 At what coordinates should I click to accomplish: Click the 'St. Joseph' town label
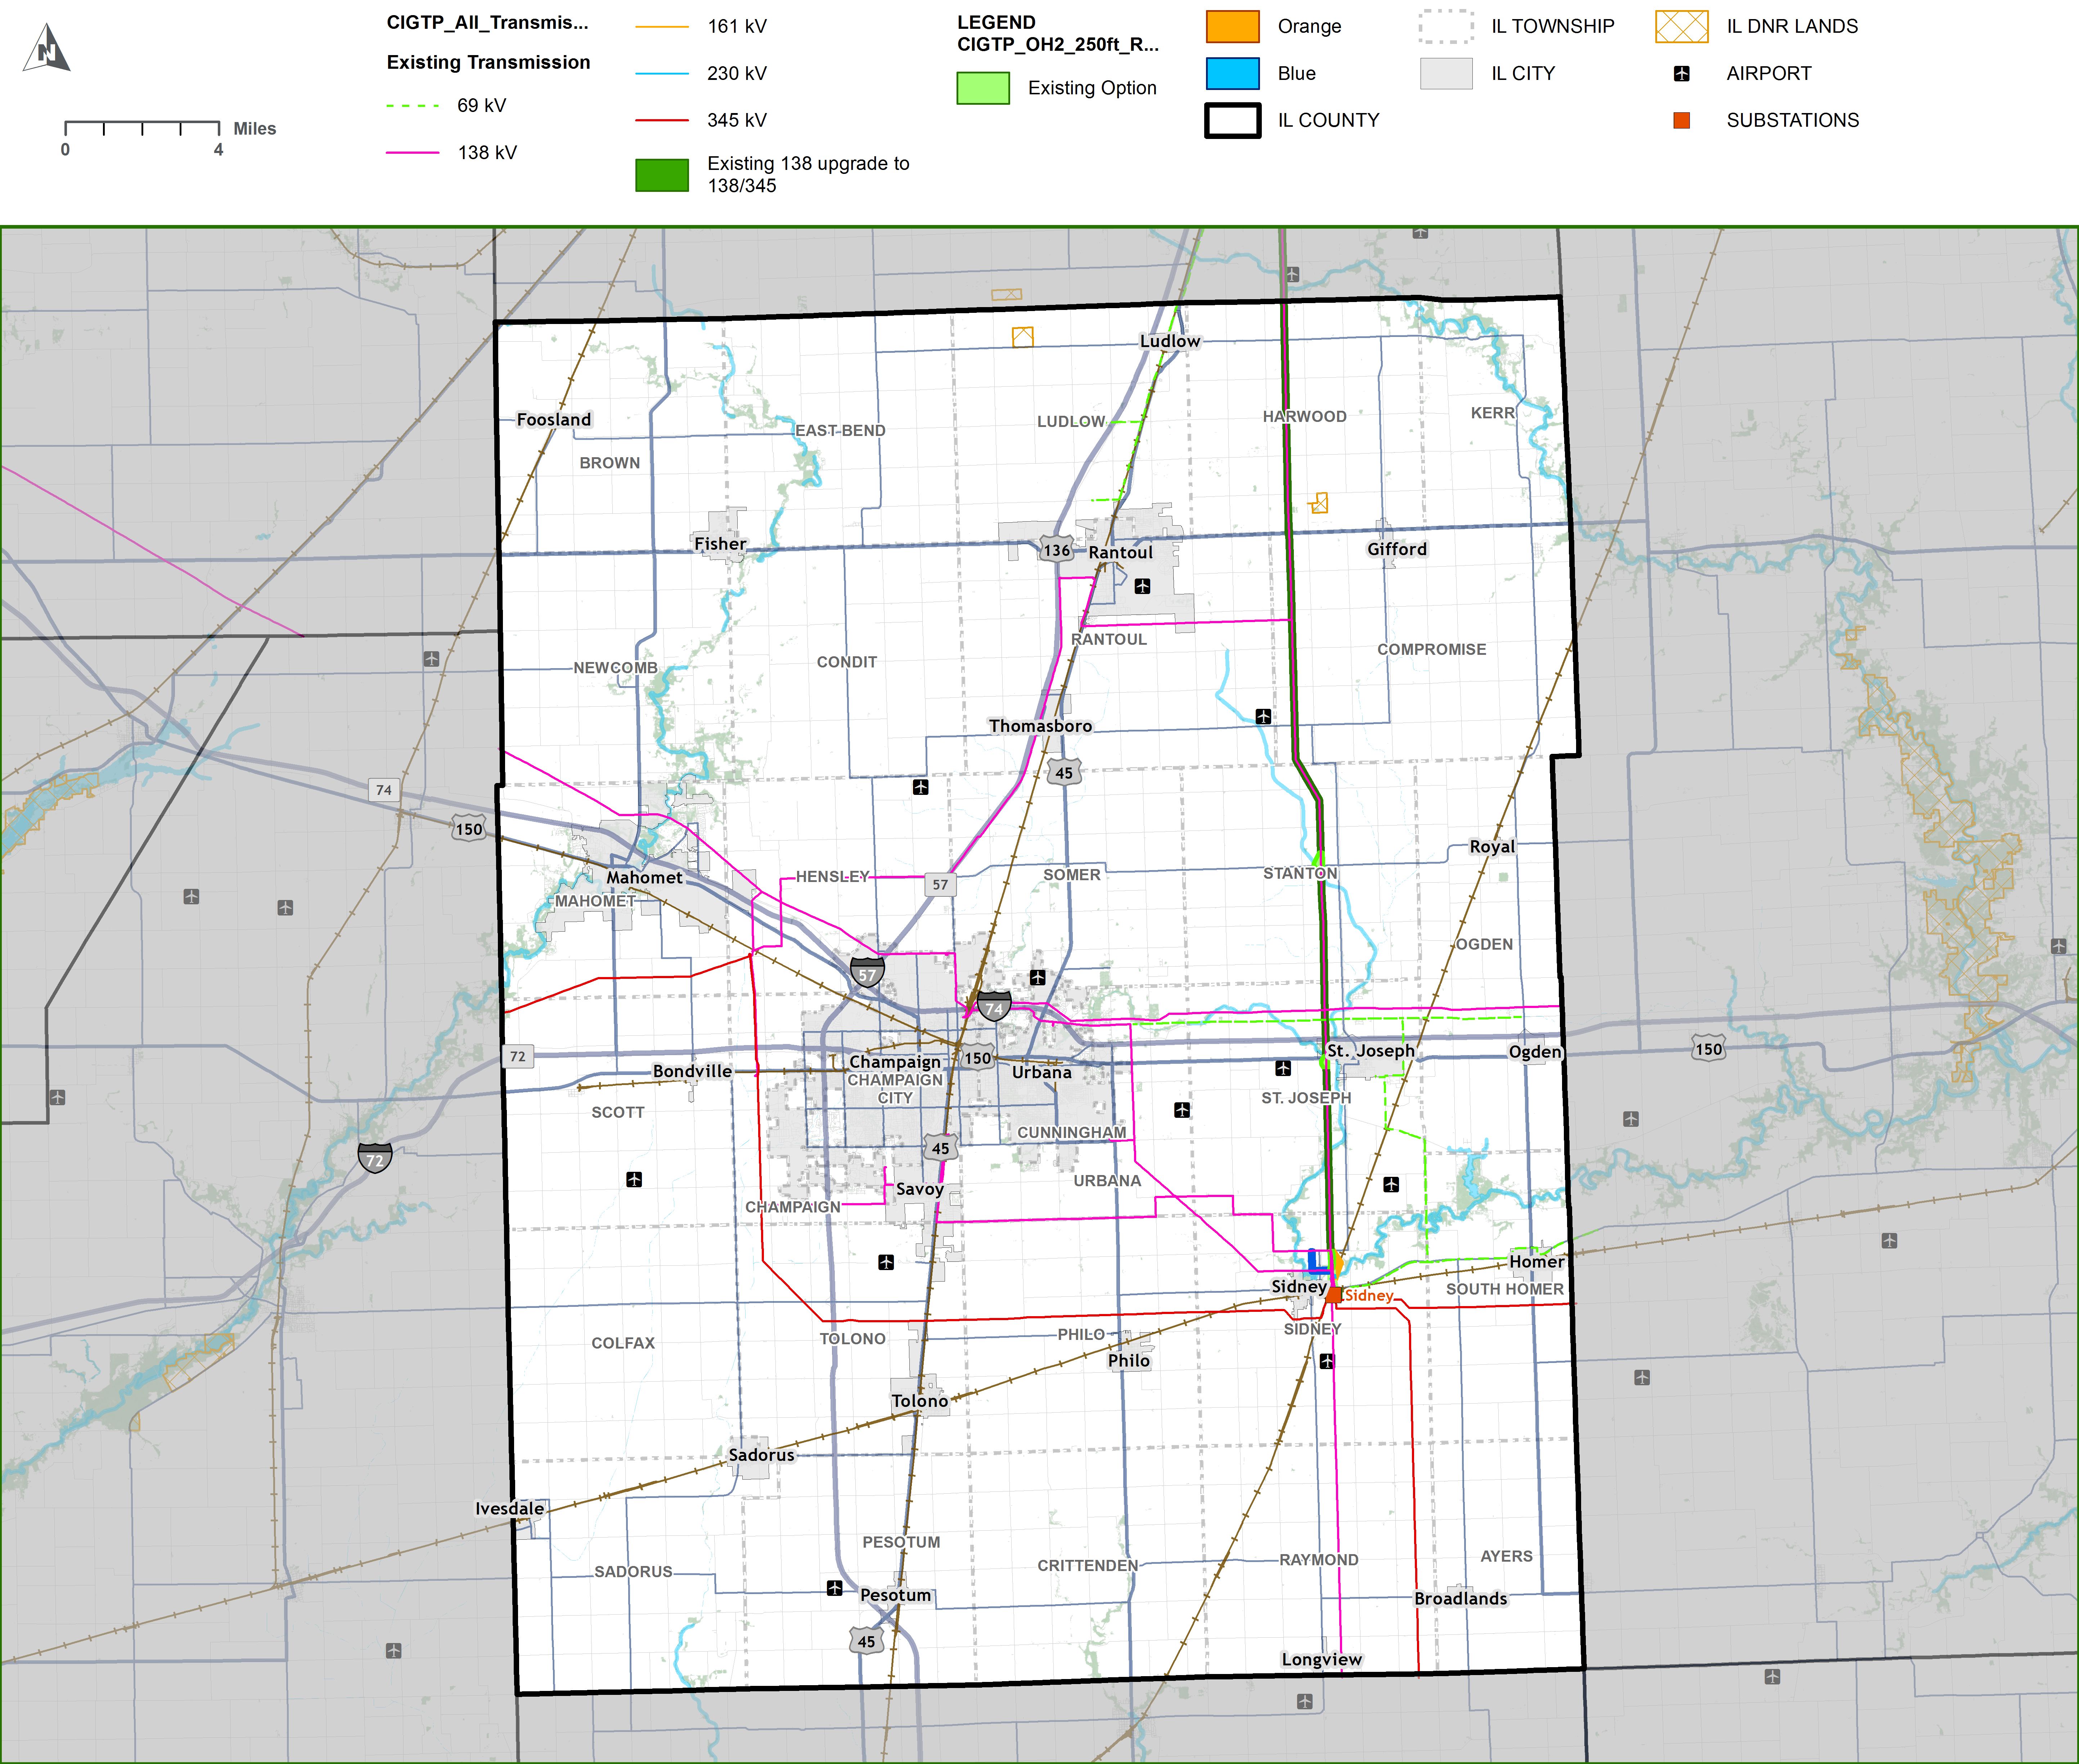tap(1370, 1050)
